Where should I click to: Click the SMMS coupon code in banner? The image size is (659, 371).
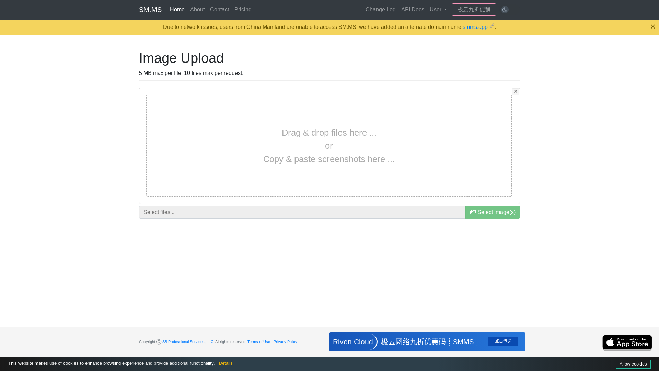pos(463,342)
